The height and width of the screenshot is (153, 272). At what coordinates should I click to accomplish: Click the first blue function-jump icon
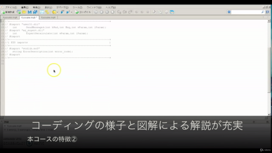point(62,12)
